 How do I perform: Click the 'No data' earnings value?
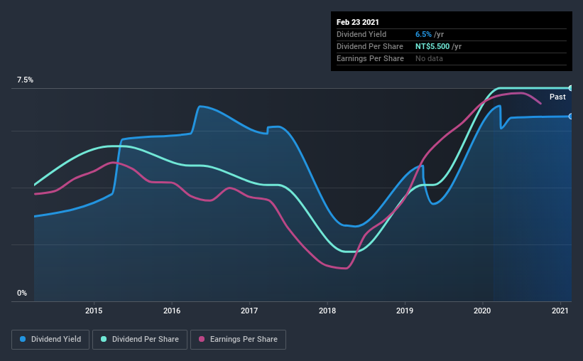click(x=429, y=58)
